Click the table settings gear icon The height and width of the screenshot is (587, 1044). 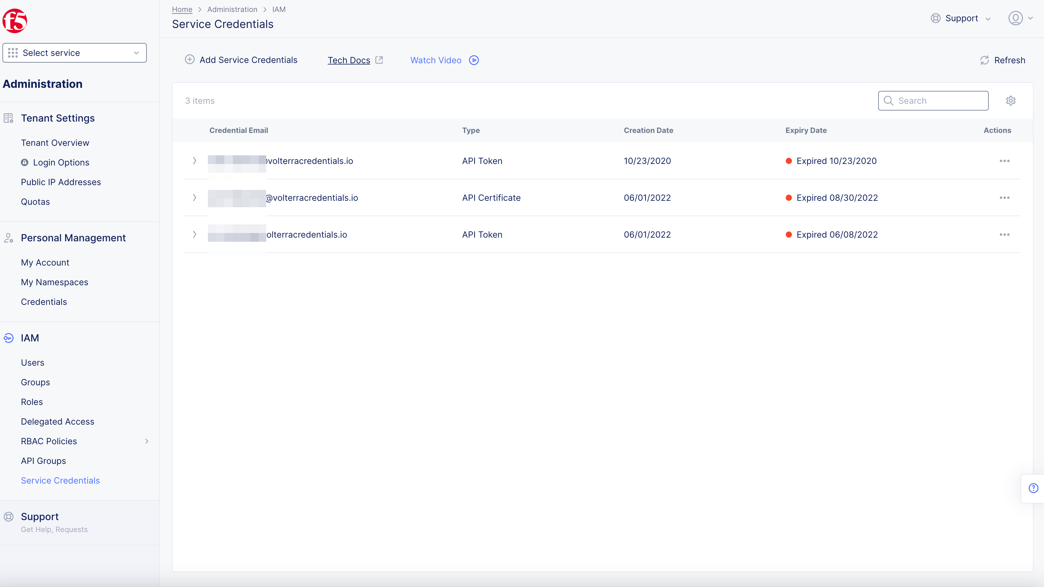(x=1010, y=100)
